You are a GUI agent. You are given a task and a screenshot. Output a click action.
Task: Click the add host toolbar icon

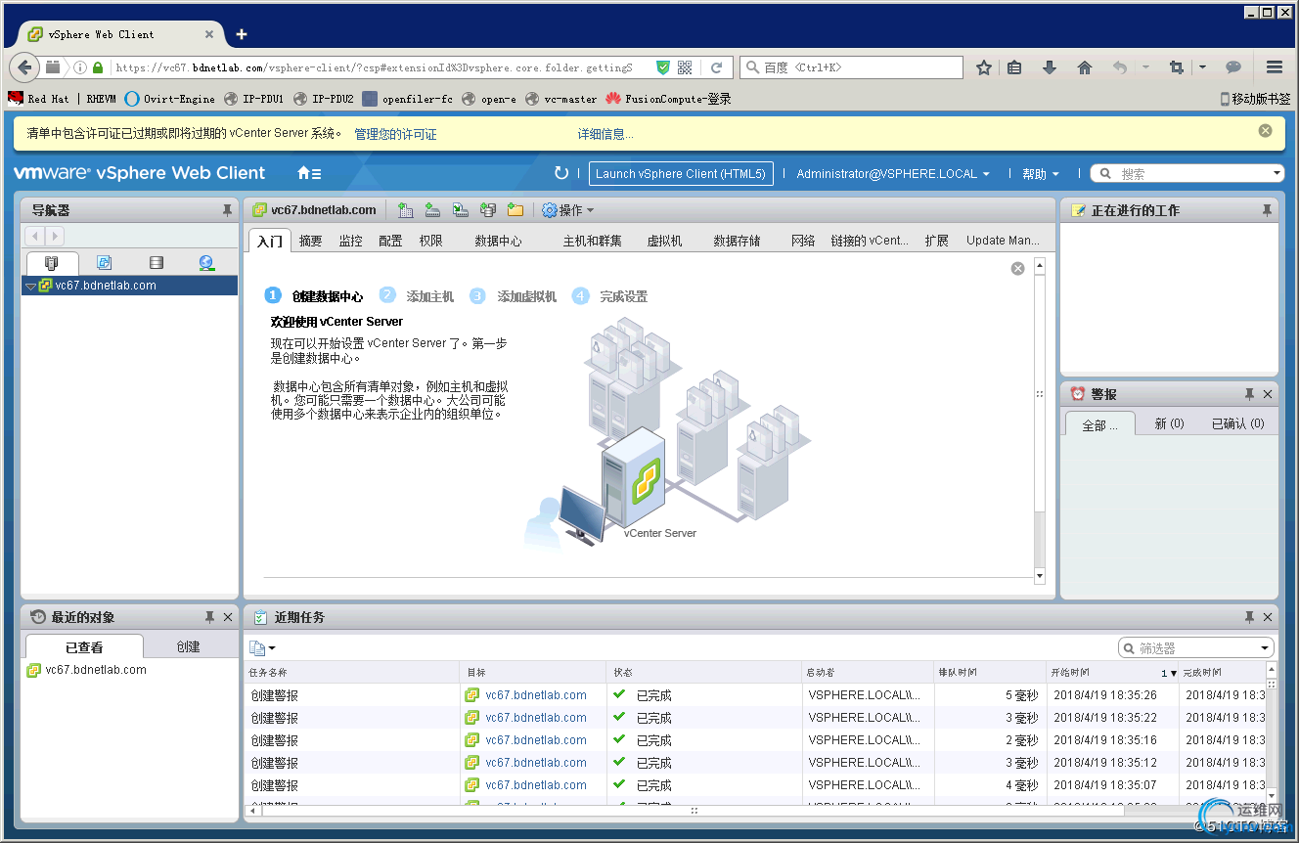432,210
